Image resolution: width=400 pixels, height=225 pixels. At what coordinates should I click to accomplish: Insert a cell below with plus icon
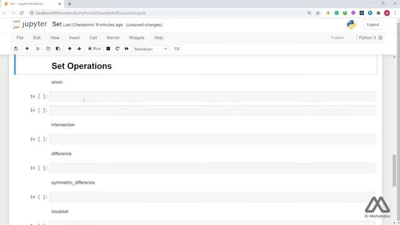tap(27, 49)
